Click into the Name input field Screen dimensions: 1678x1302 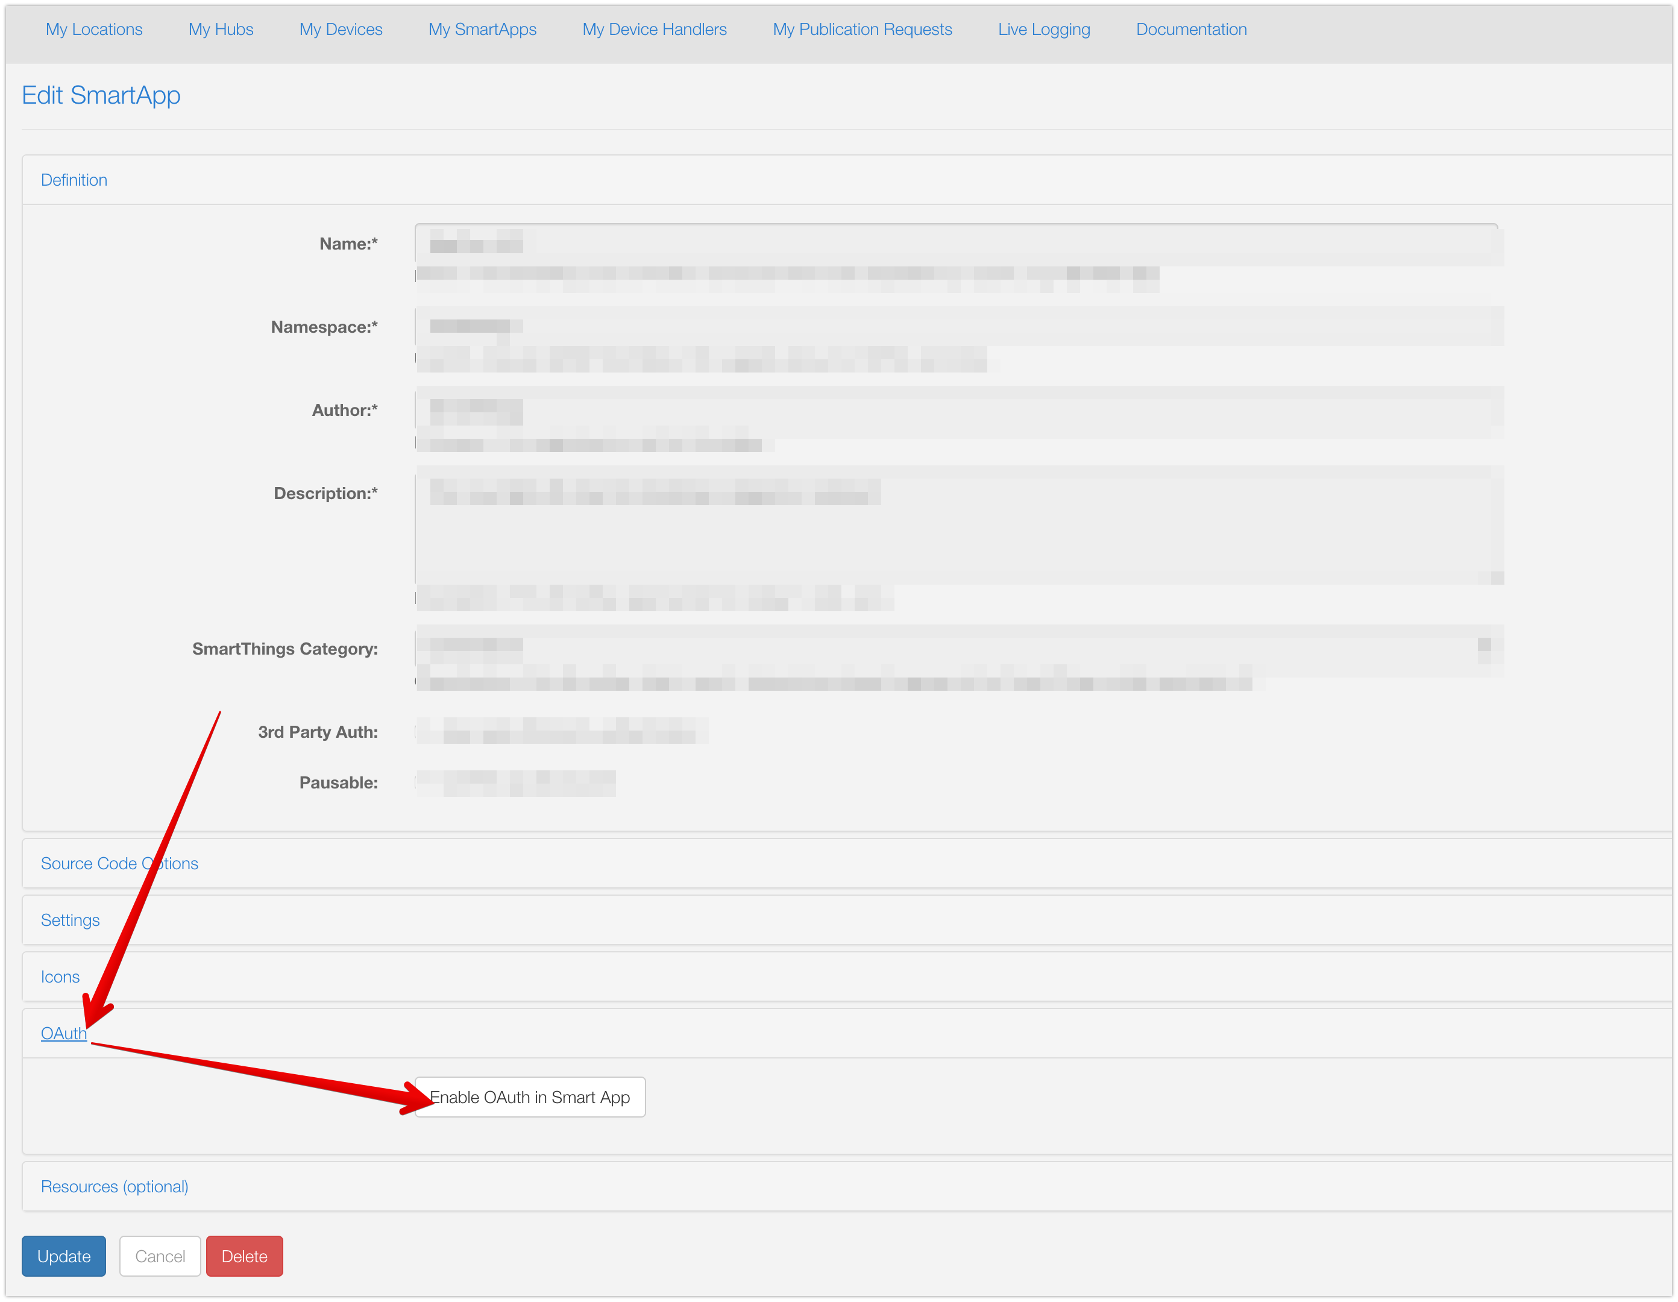[x=956, y=244]
